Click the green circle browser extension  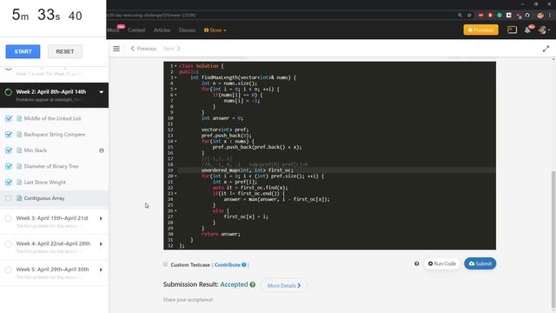[500, 16]
